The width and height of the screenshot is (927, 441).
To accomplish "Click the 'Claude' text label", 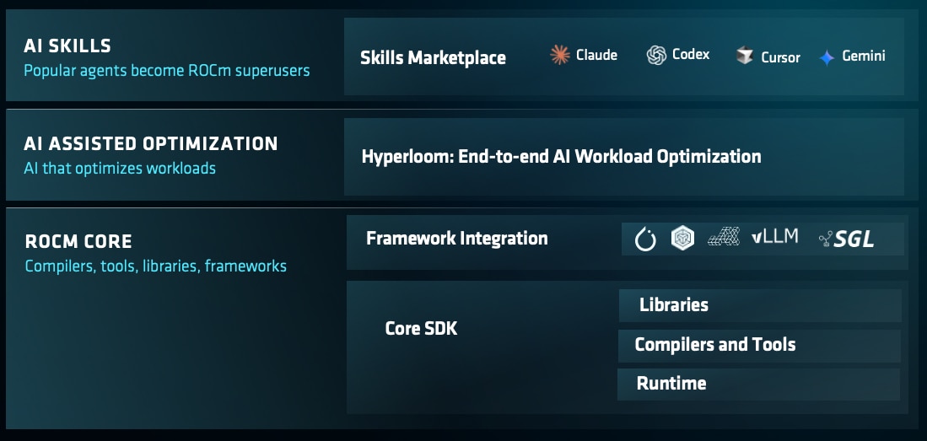I will (596, 56).
